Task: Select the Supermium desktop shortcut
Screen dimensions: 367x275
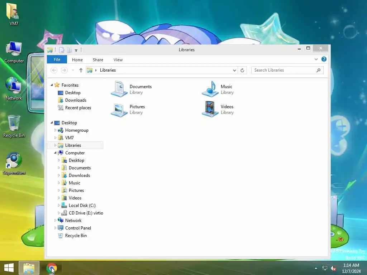Action: click(x=14, y=163)
